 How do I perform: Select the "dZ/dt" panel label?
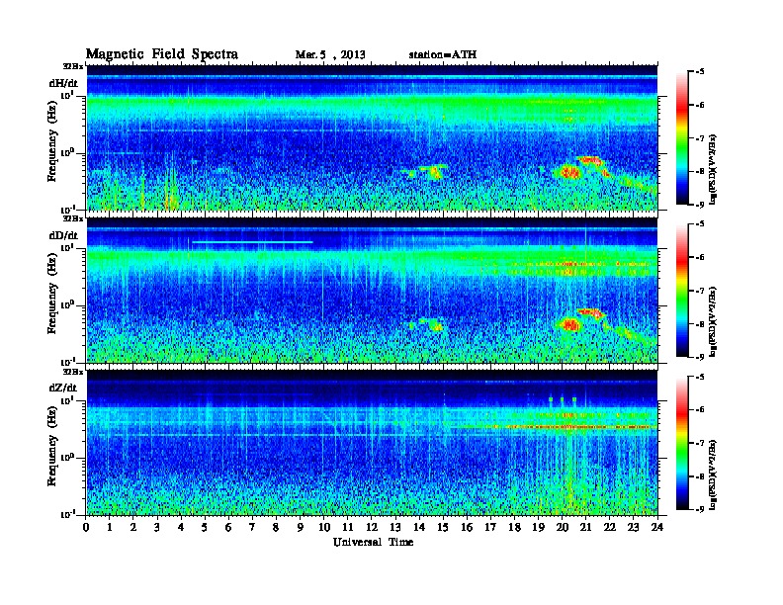63,388
